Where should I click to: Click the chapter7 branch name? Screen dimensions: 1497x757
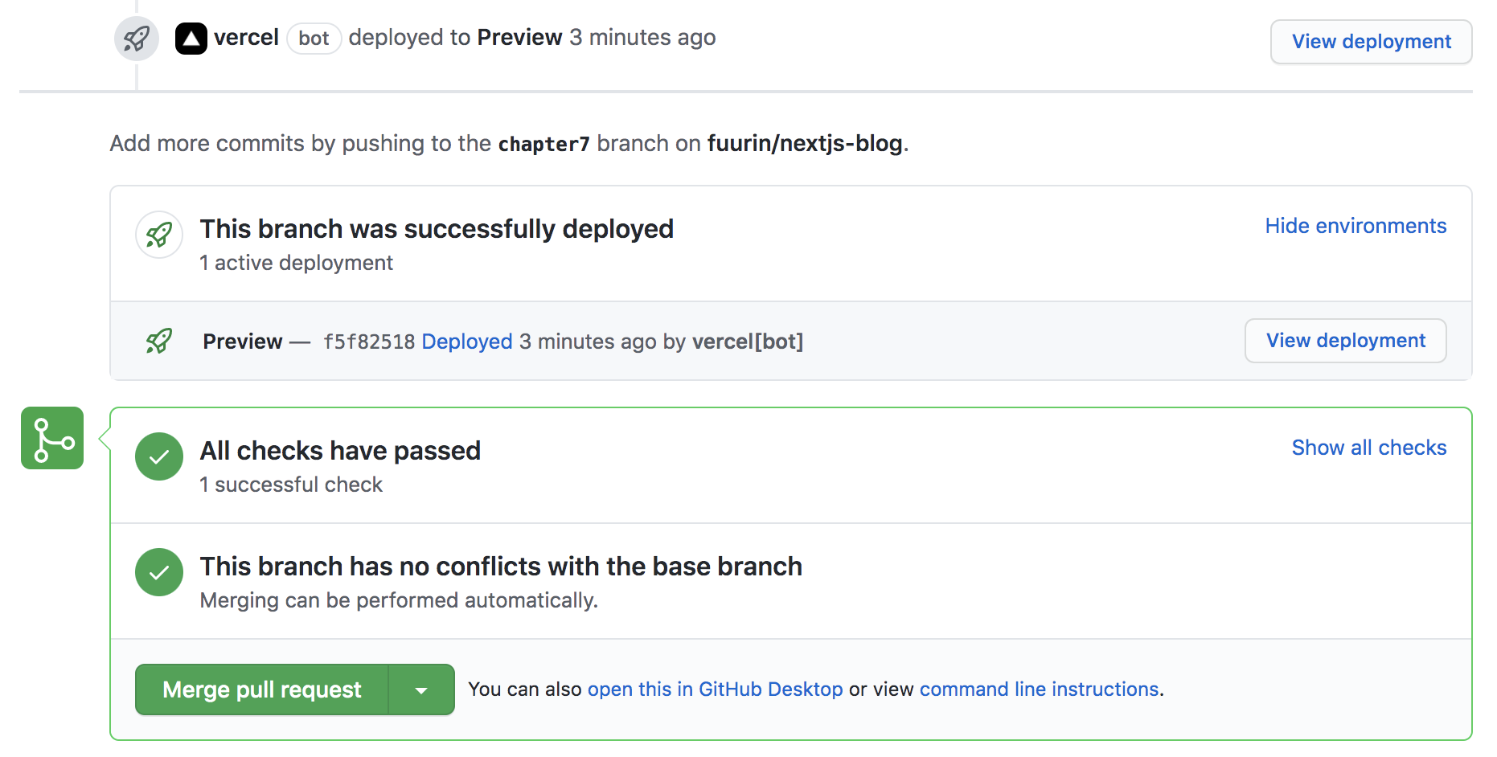coord(543,144)
